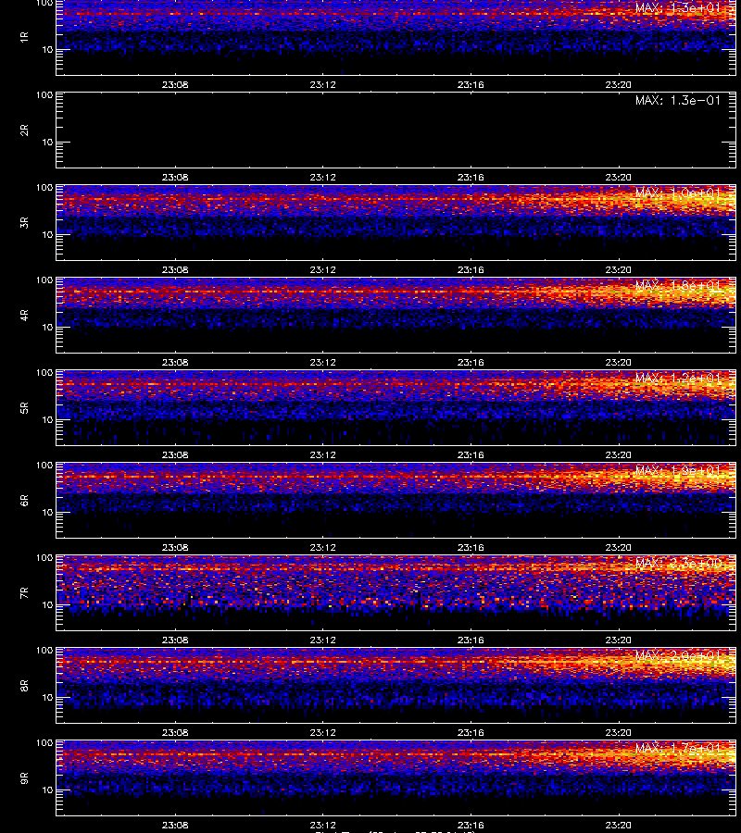Click the 100 y-axis label of panel 9R
This screenshot has width=741, height=833.
[x=44, y=743]
